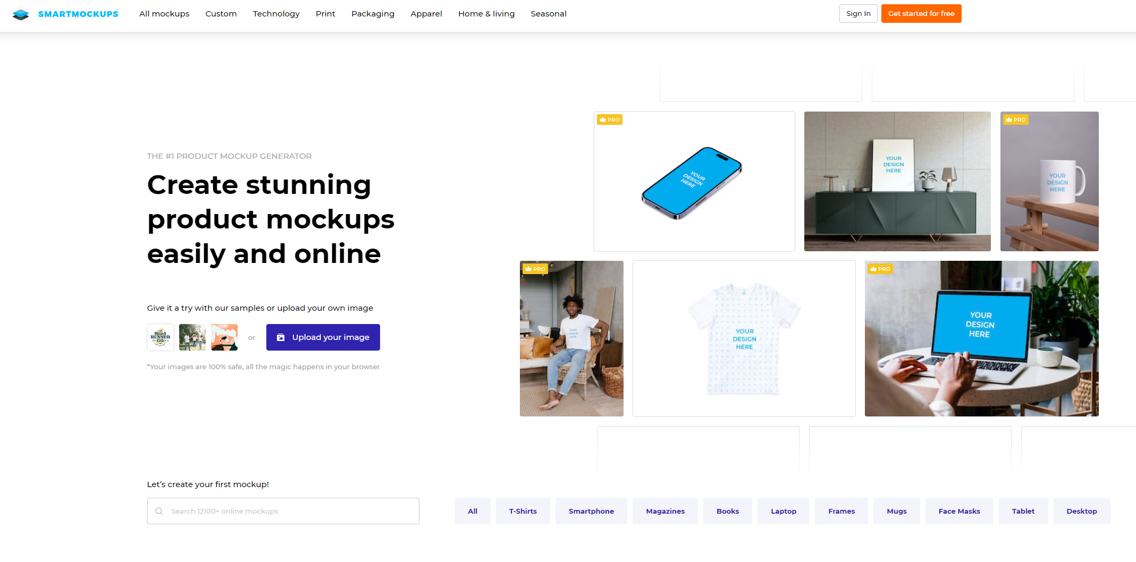
Task: Click Upload your image button
Action: tap(323, 337)
